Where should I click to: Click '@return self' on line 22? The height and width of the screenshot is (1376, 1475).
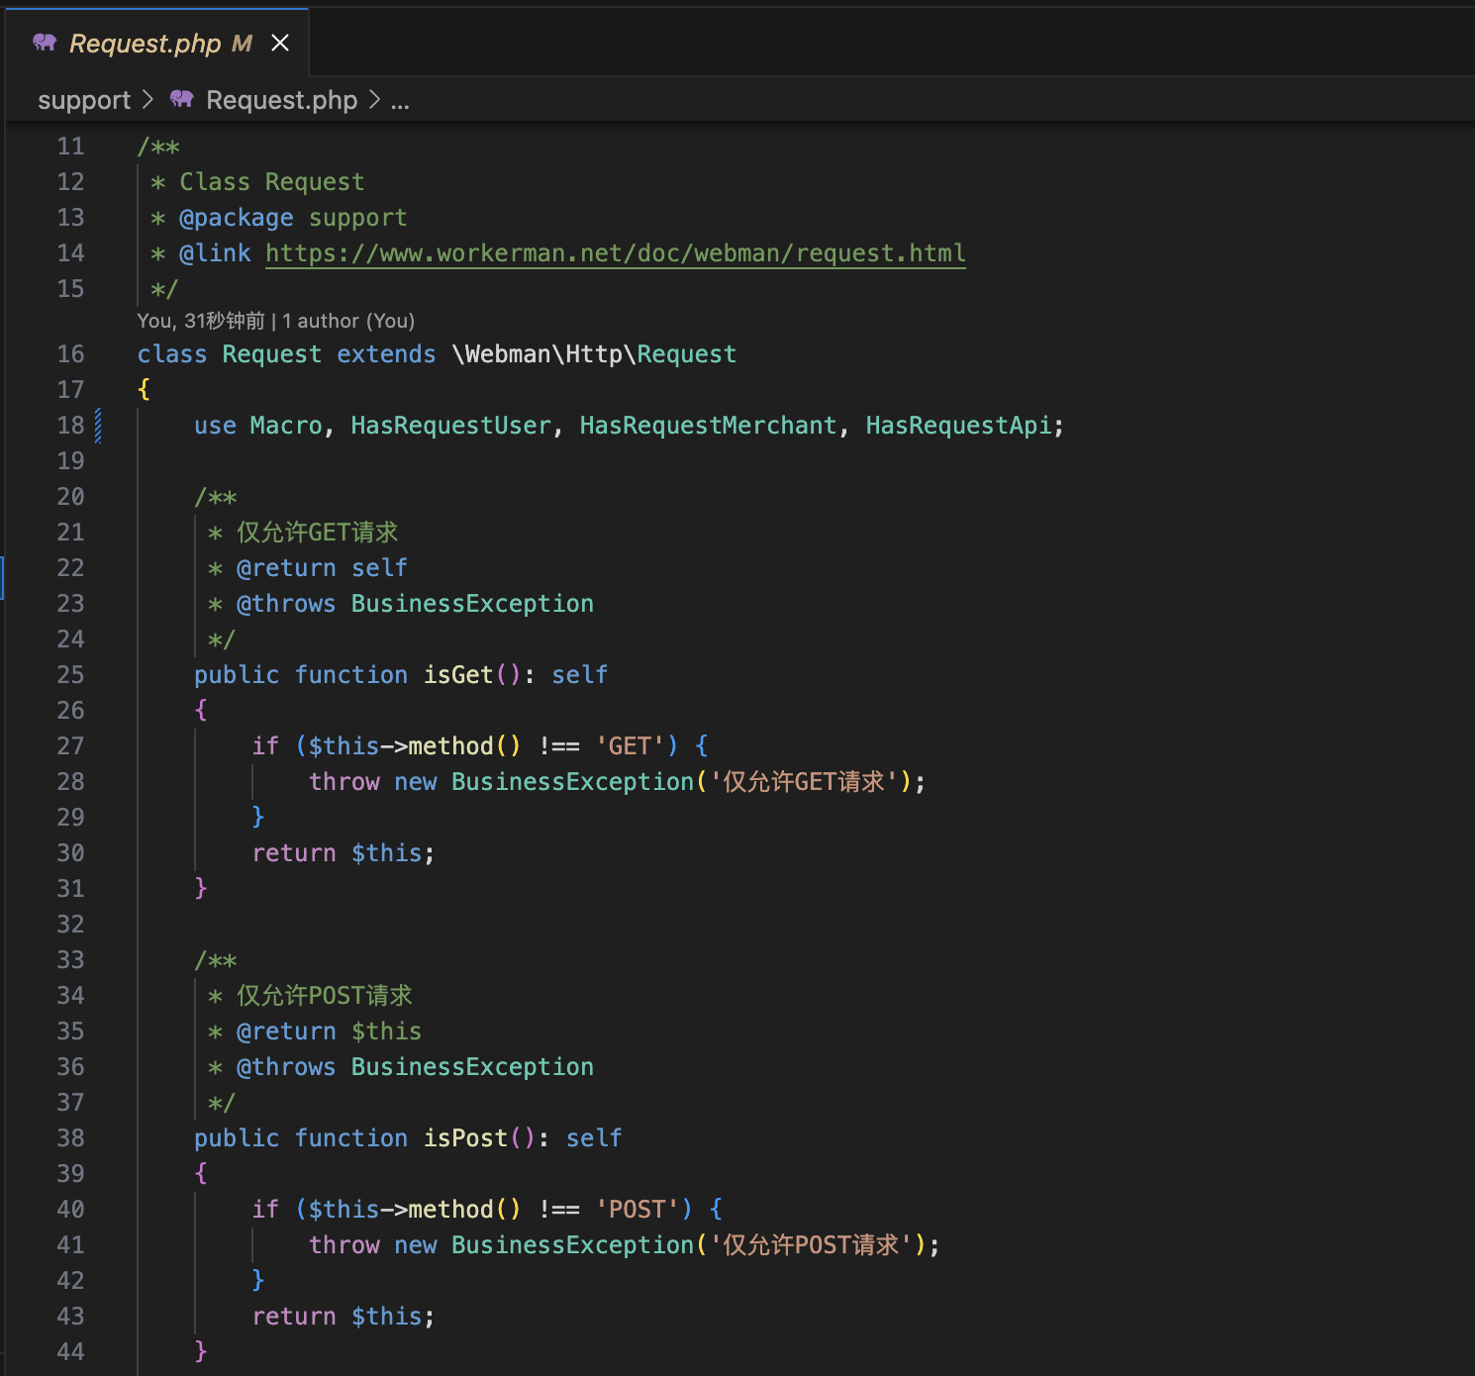[322, 568]
